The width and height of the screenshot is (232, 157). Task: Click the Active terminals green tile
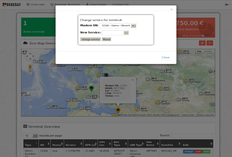38,27
